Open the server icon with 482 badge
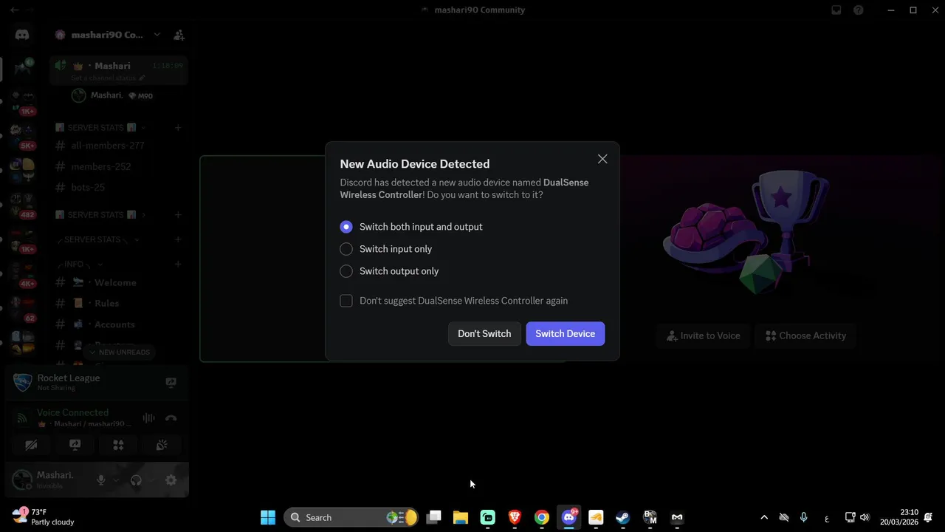This screenshot has height=532, width=945. (24, 204)
